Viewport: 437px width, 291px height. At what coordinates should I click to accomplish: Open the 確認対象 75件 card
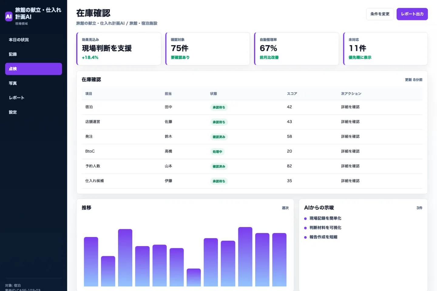pos(208,49)
